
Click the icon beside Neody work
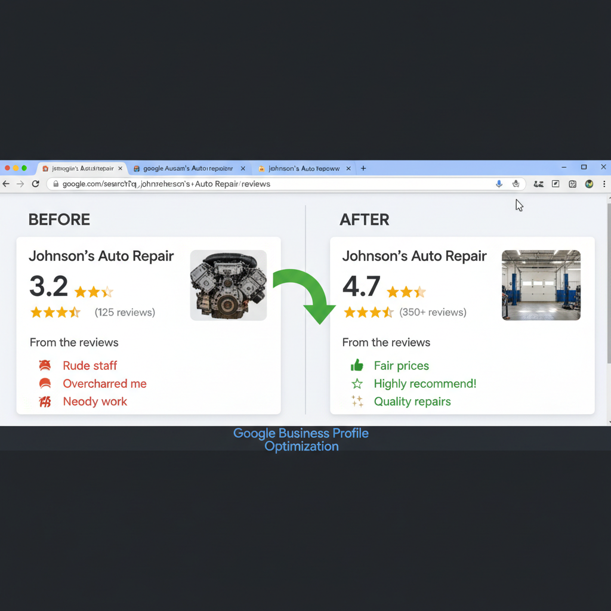pos(45,402)
